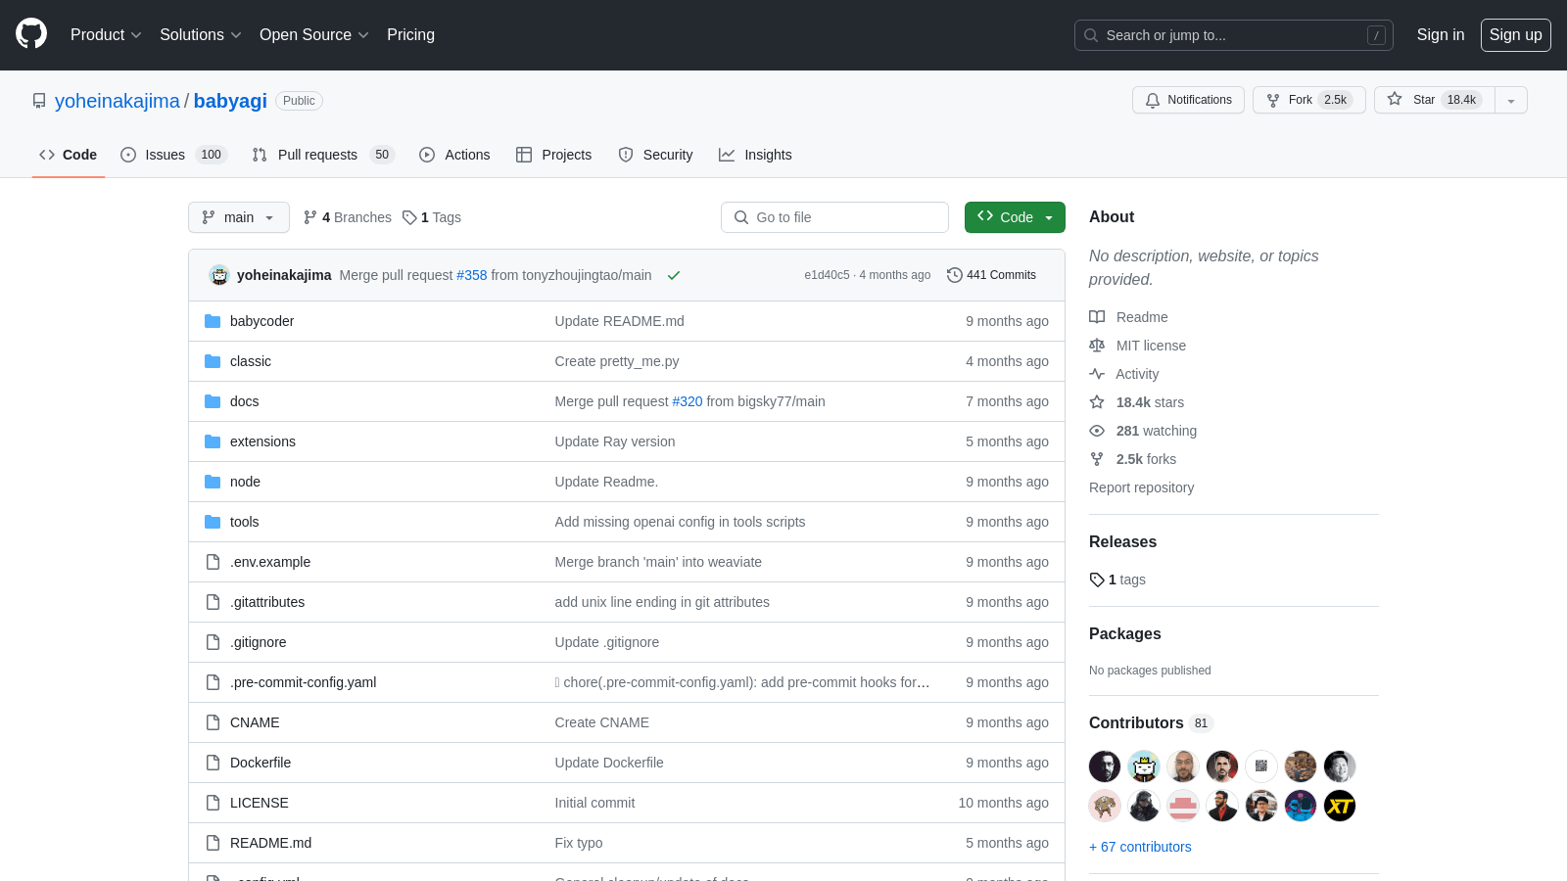Expand the Product menu
The width and height of the screenshot is (1567, 881).
(106, 34)
